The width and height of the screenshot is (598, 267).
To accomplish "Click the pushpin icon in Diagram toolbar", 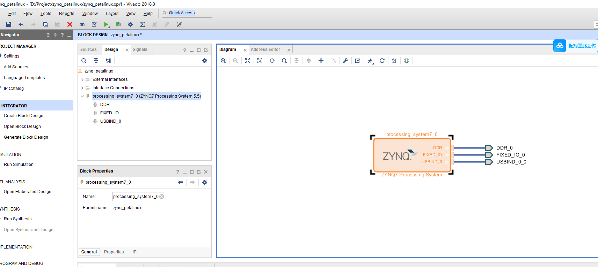I will (370, 61).
